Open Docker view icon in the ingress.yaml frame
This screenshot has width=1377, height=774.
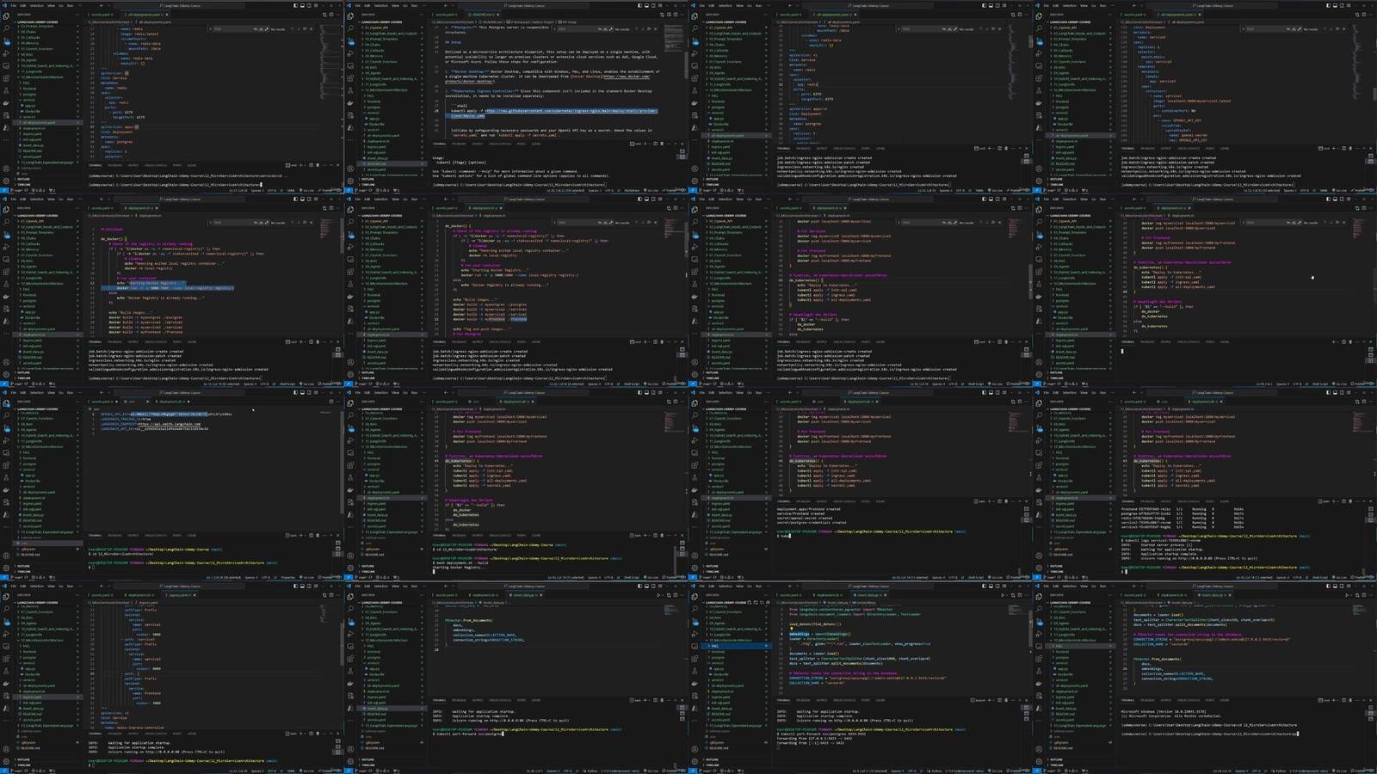coord(6,684)
